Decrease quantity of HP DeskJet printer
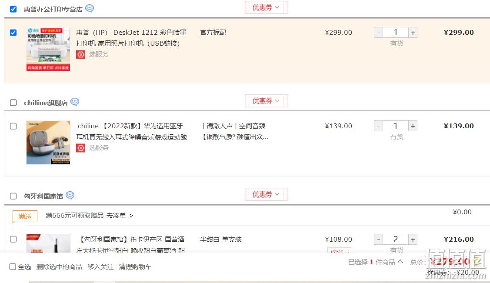 pyautogui.click(x=378, y=33)
